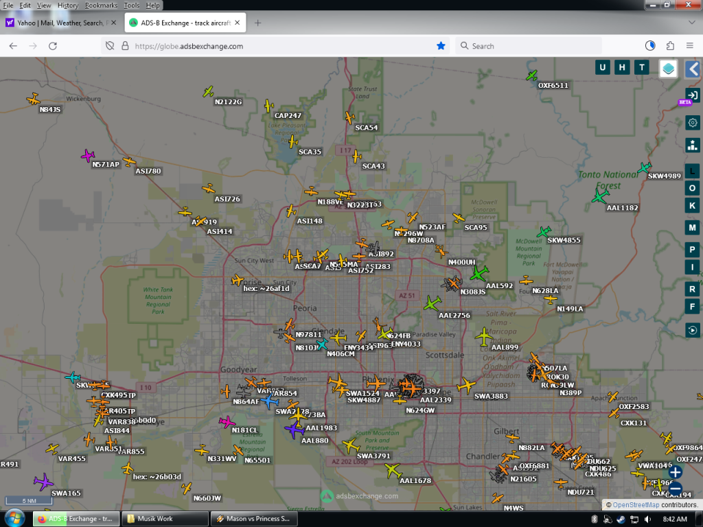
Task: Open the Bookmarks menu
Action: (x=101, y=5)
